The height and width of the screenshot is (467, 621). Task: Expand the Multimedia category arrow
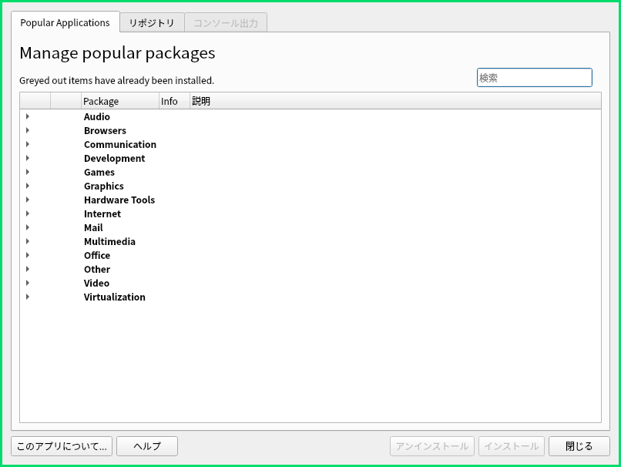pos(27,241)
